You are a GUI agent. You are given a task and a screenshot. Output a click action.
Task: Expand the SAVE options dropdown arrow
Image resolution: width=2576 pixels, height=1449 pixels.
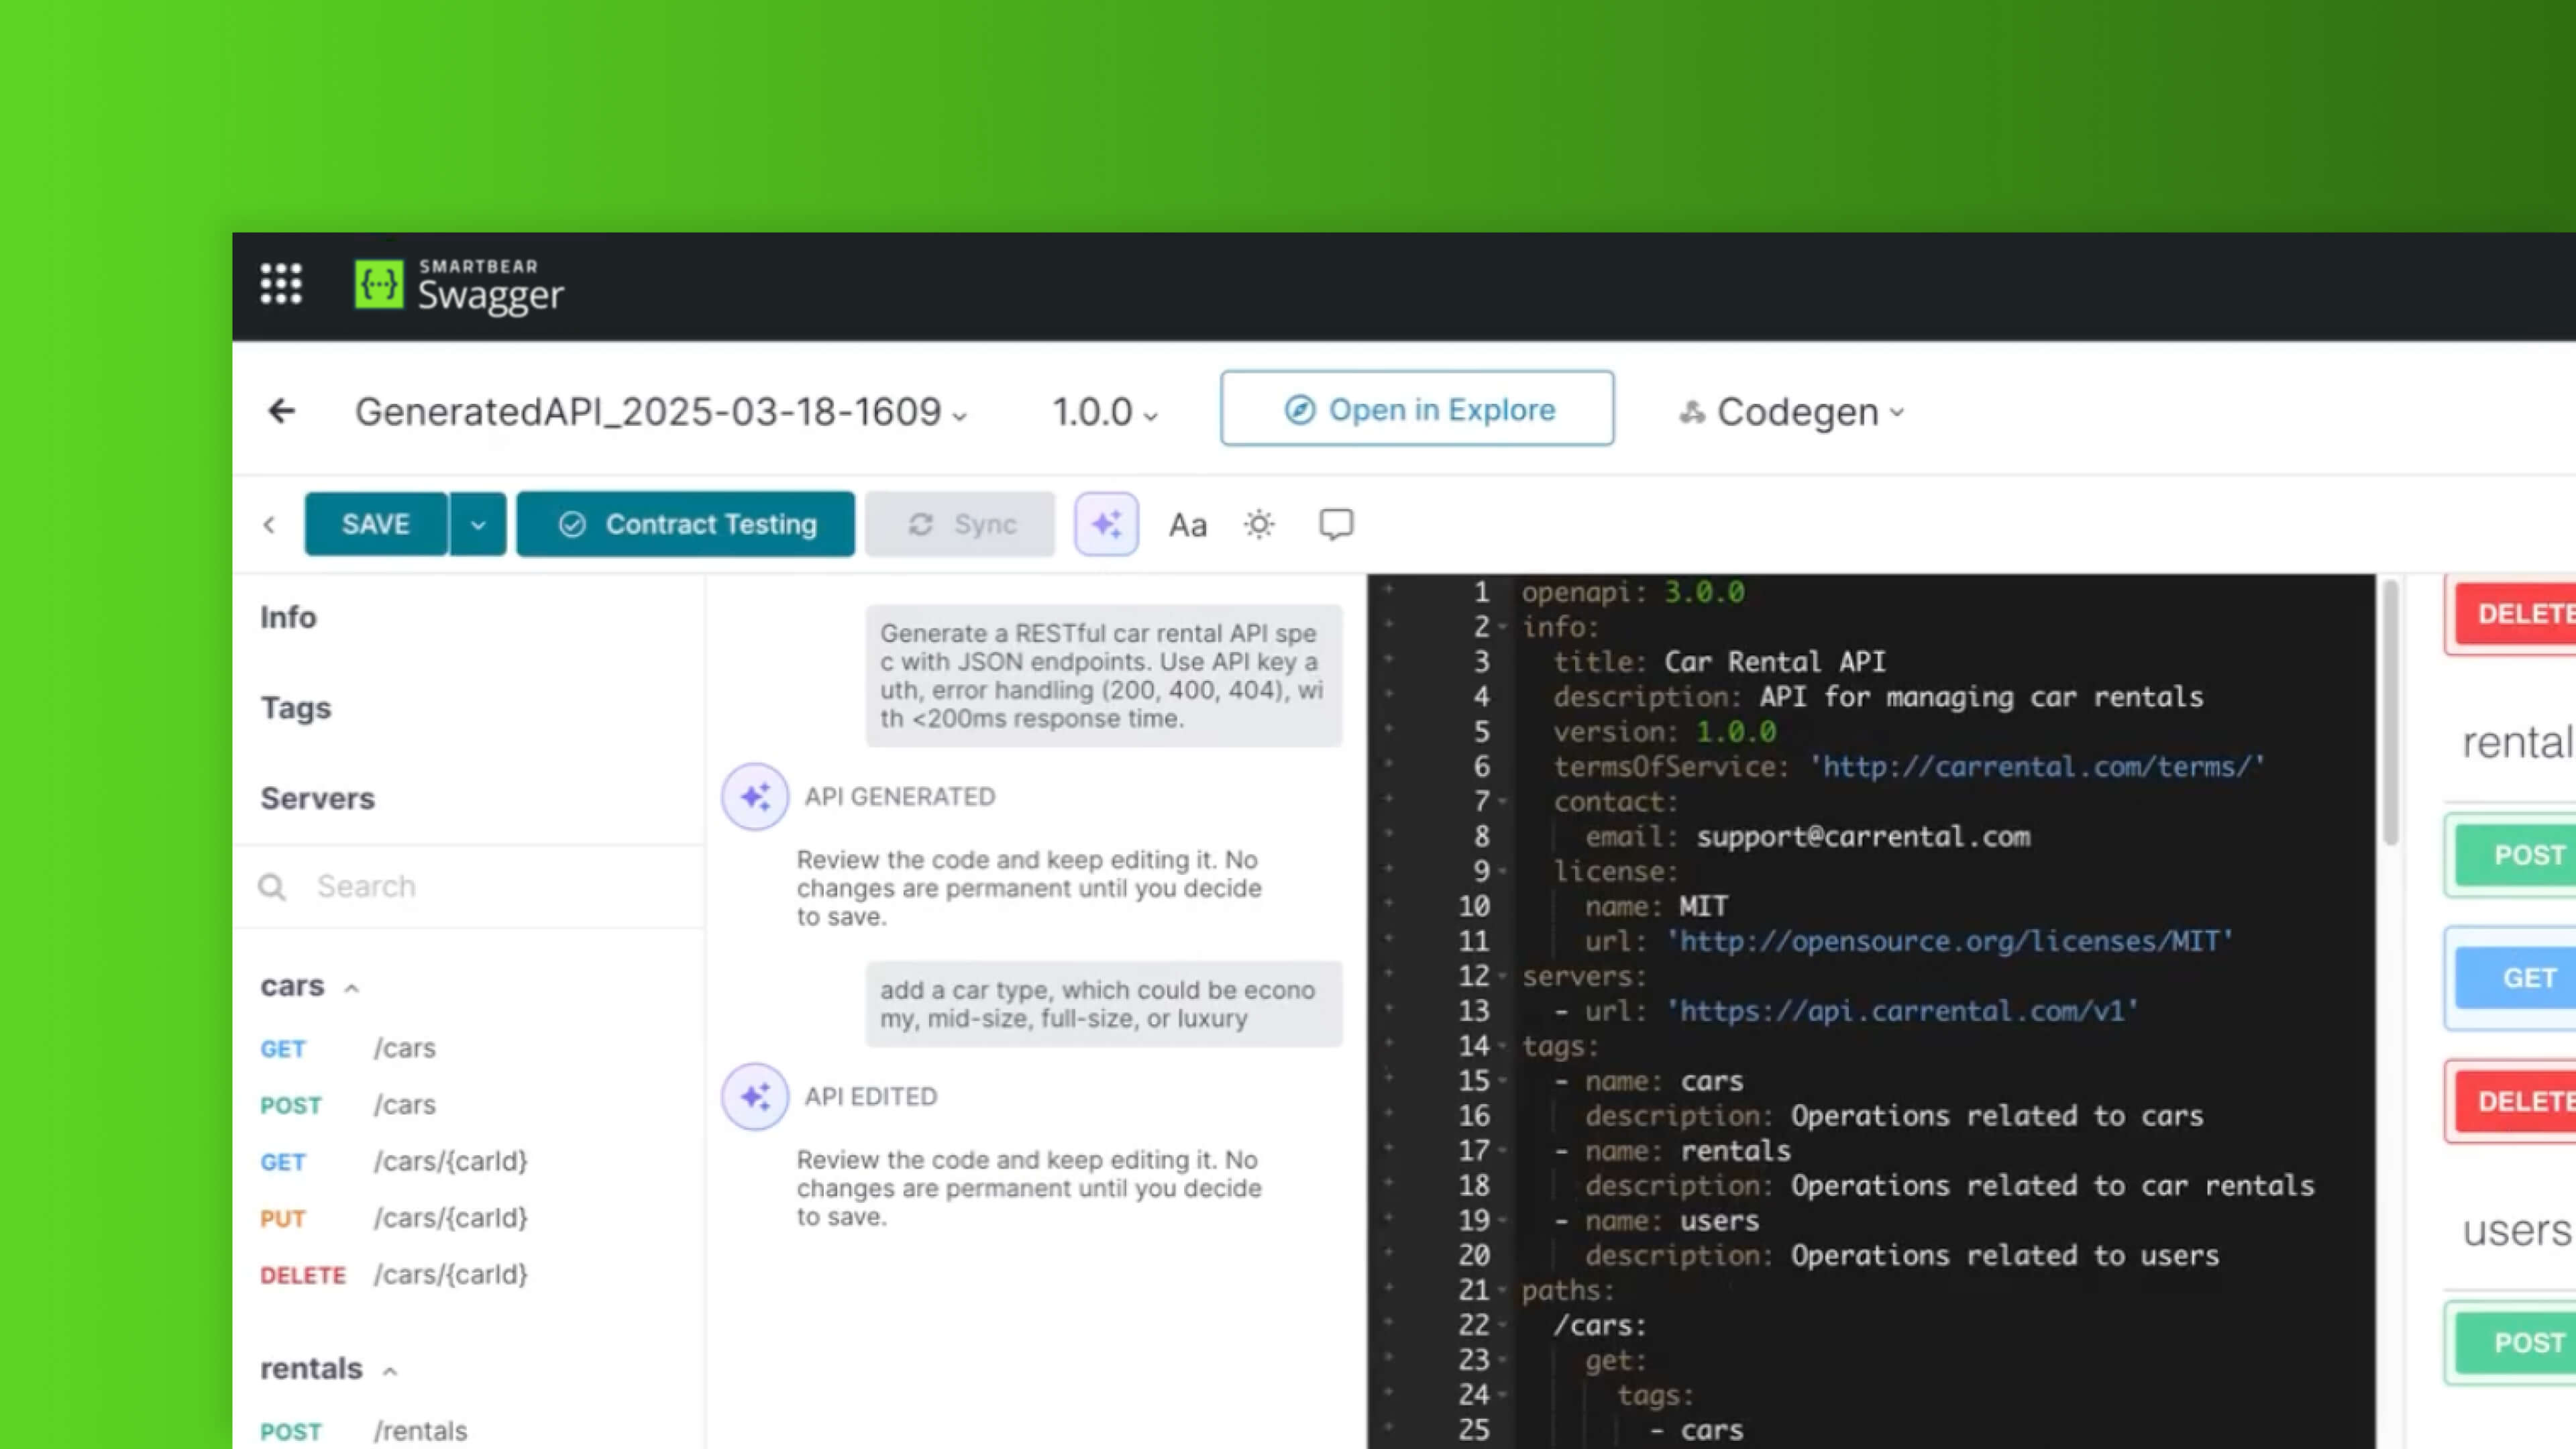(x=478, y=524)
